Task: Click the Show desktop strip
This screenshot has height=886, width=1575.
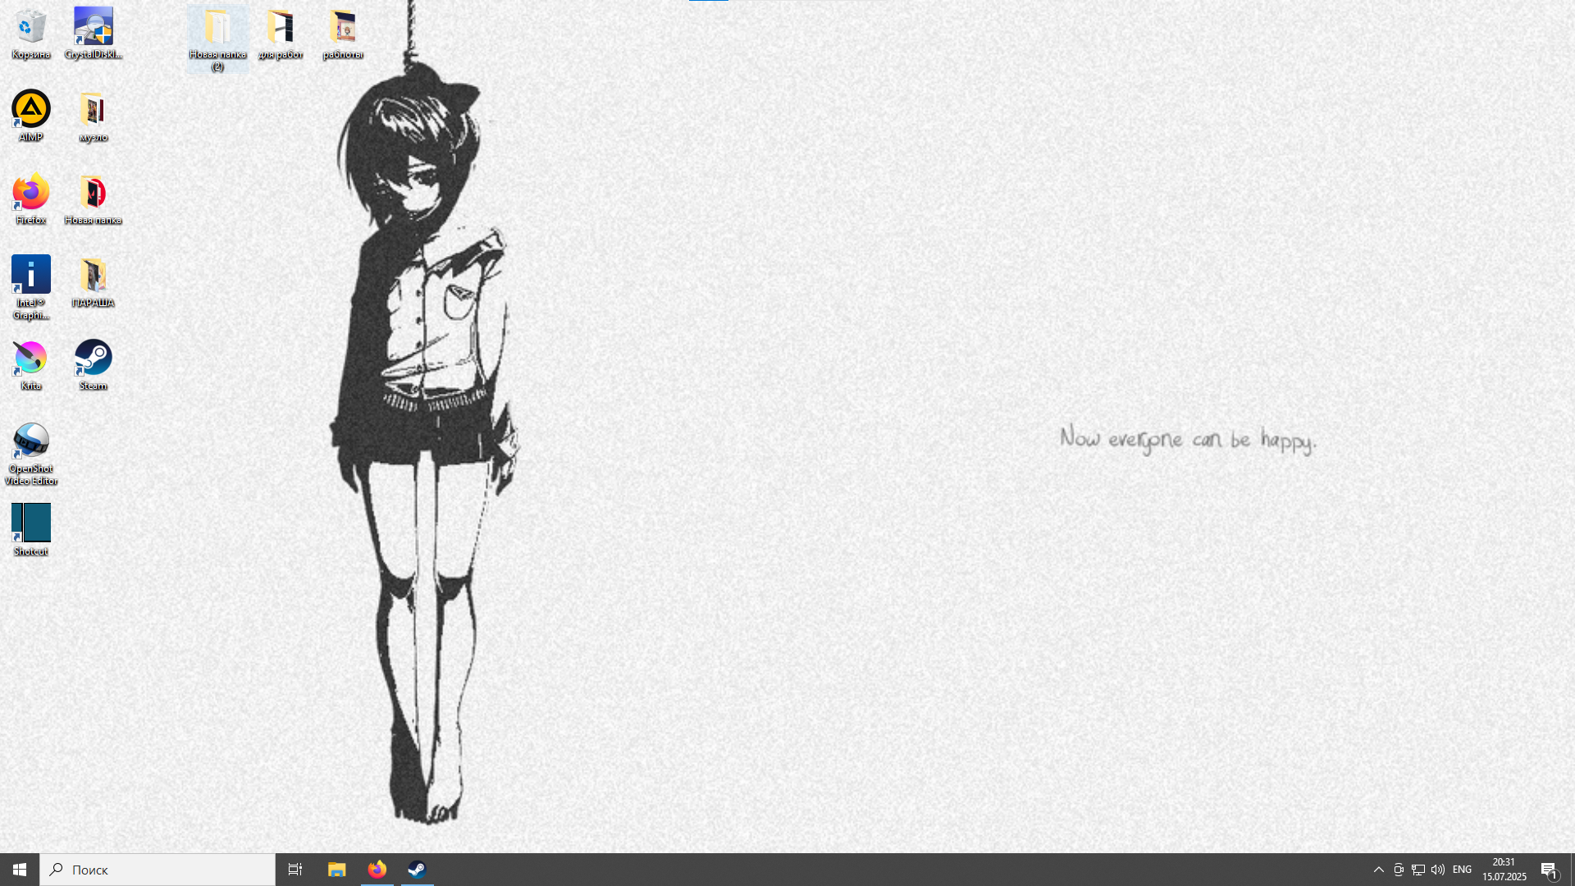Action: 1573,870
